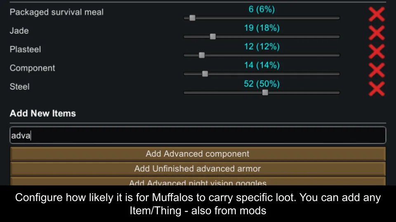
Task: Click the Plasteel item name label
Action: [x=26, y=49]
